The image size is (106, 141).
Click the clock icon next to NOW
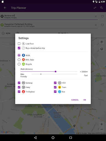click(3, 33)
